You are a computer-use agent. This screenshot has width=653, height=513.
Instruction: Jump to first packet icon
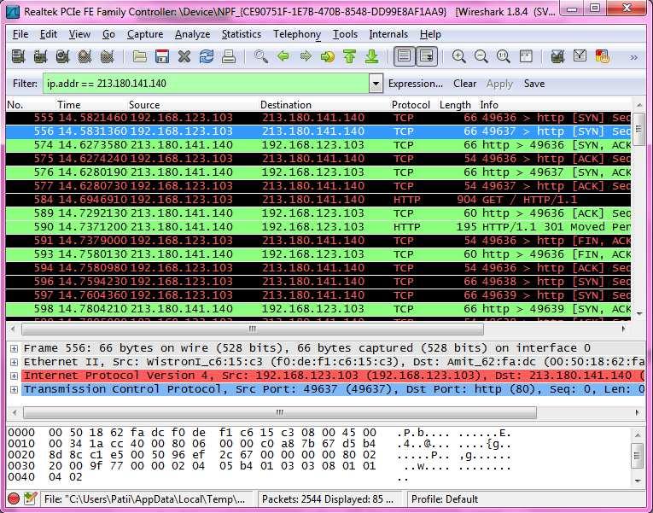pos(350,56)
